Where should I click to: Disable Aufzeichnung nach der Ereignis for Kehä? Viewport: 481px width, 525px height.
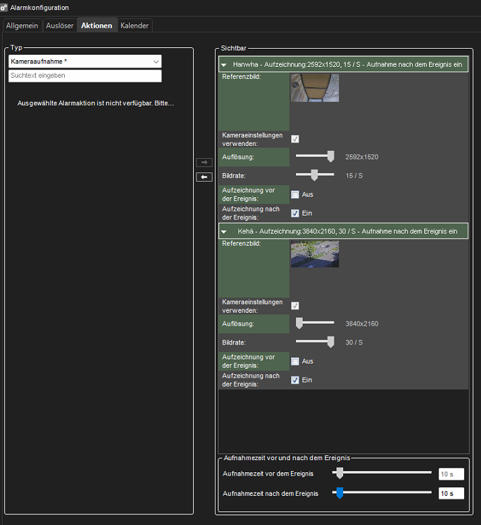pyautogui.click(x=295, y=380)
